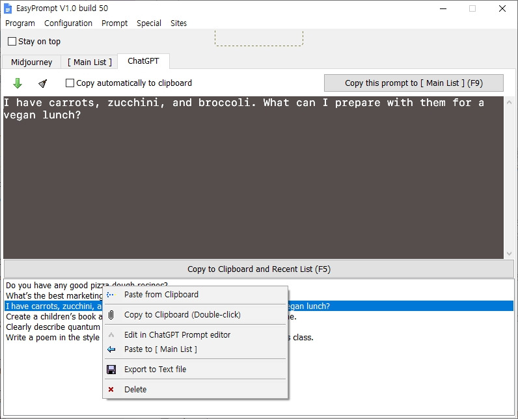Image resolution: width=518 pixels, height=419 pixels.
Task: Click the paperclip icon next to Copy to Clipboard
Action: click(111, 315)
